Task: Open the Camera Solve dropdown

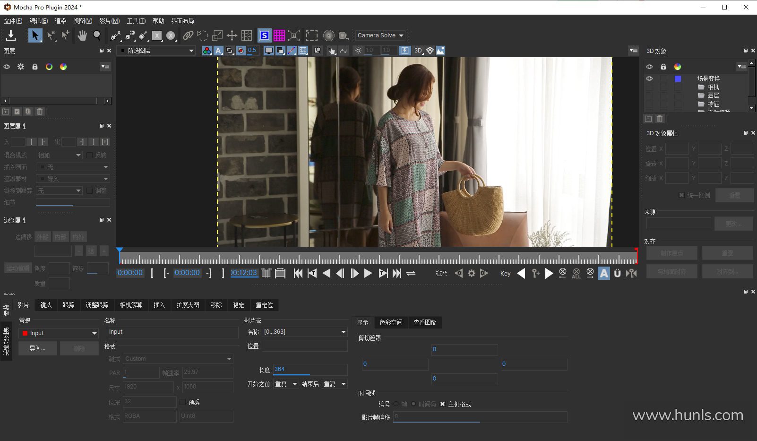Action: click(380, 35)
